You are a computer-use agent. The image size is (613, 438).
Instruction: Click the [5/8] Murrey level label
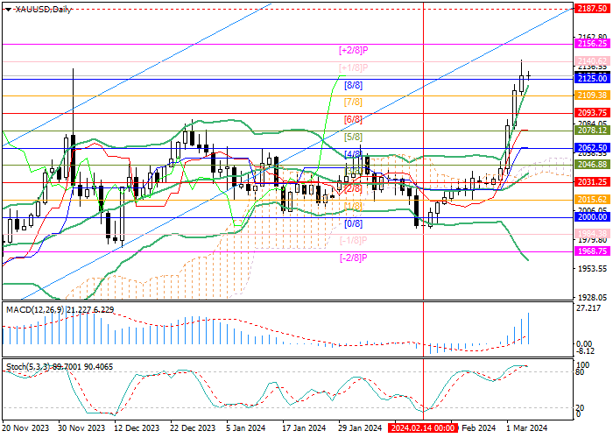pos(354,137)
